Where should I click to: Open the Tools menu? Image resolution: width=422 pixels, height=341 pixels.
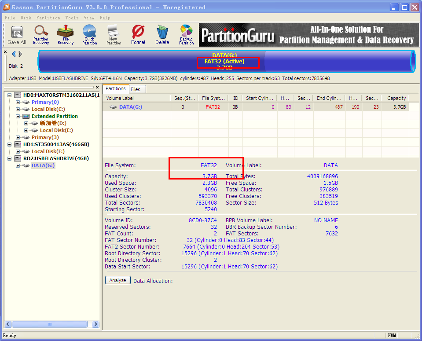[72, 18]
